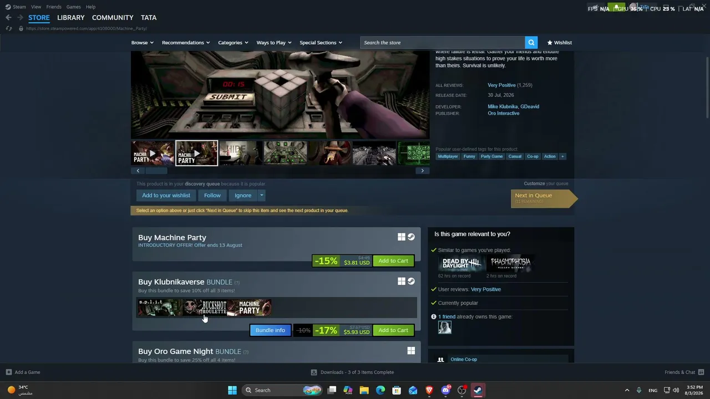Screen dimensions: 710x399
Task: Add Machine Party to cart
Action: [393, 261]
